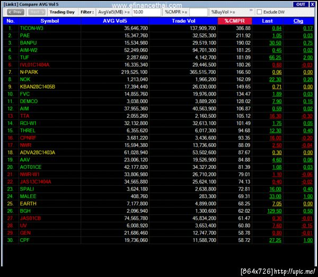Select symbol DEMCO

(29, 101)
